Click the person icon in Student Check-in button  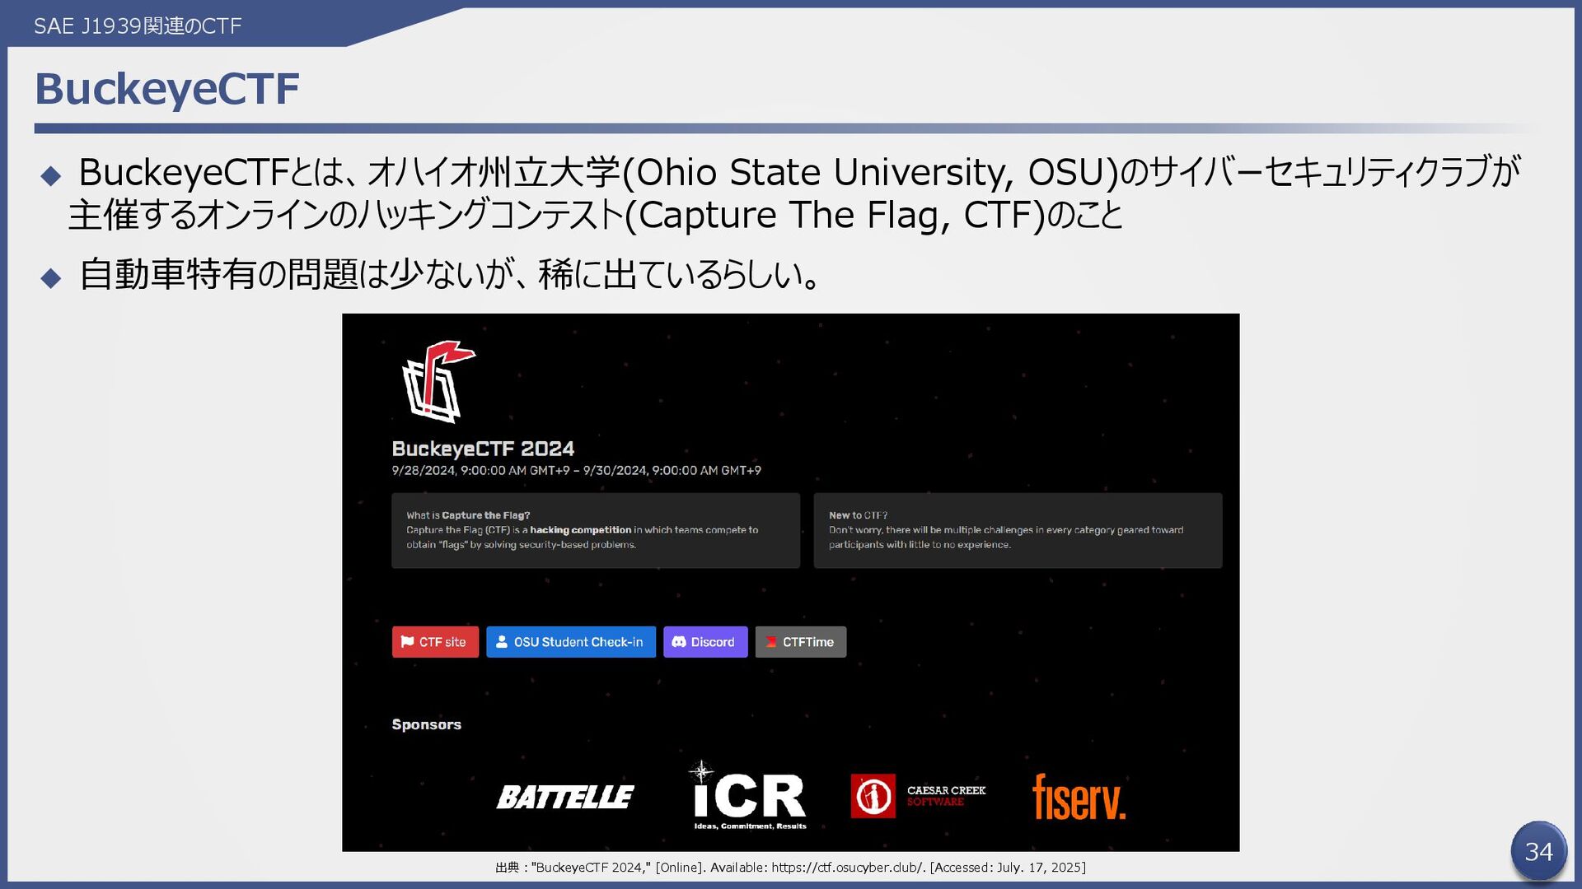502,642
